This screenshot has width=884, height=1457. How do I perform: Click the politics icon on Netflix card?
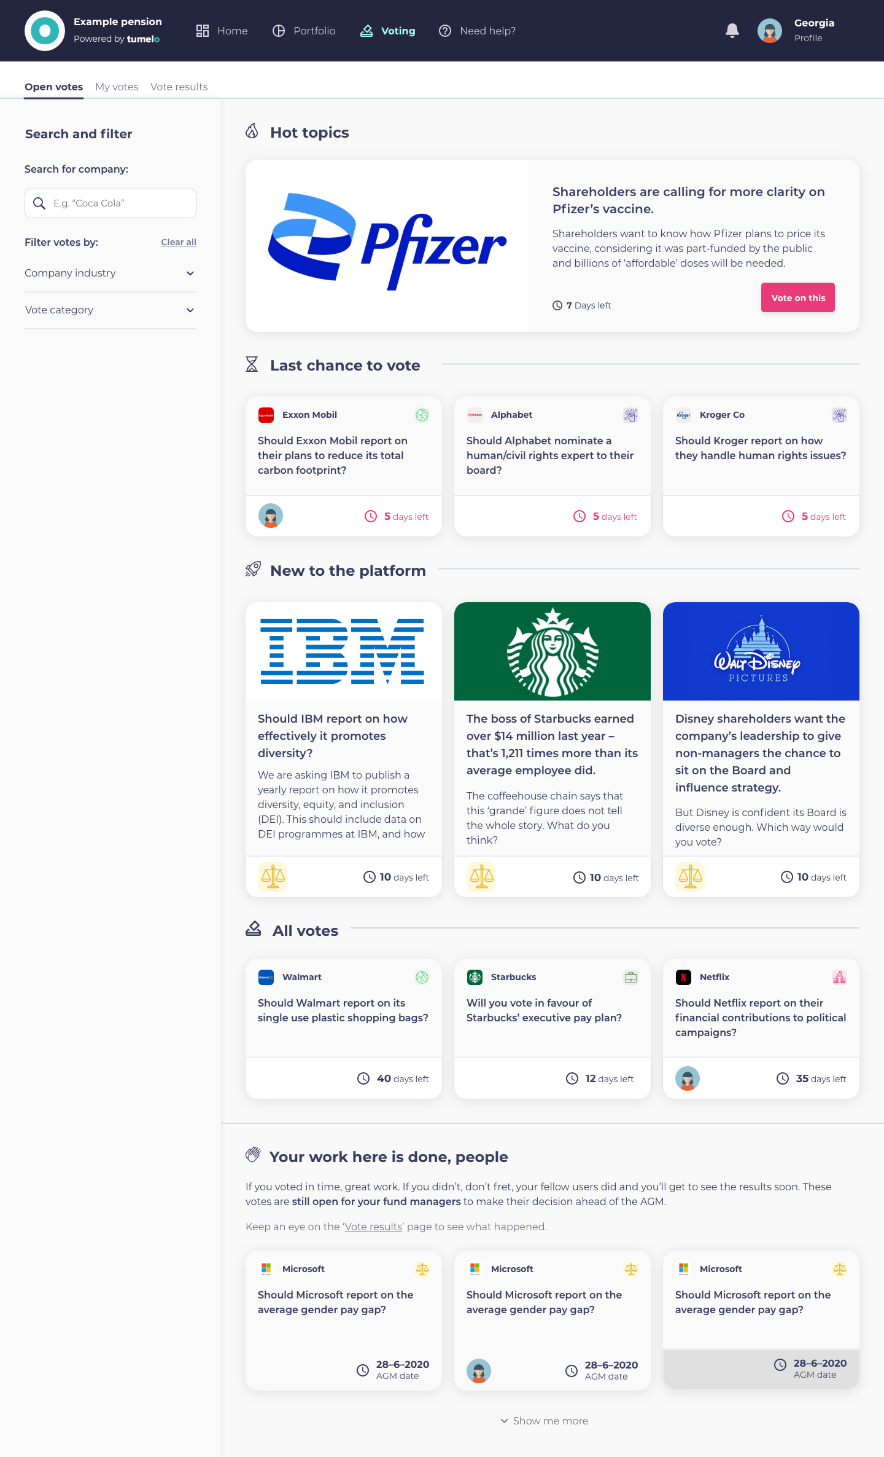840,977
